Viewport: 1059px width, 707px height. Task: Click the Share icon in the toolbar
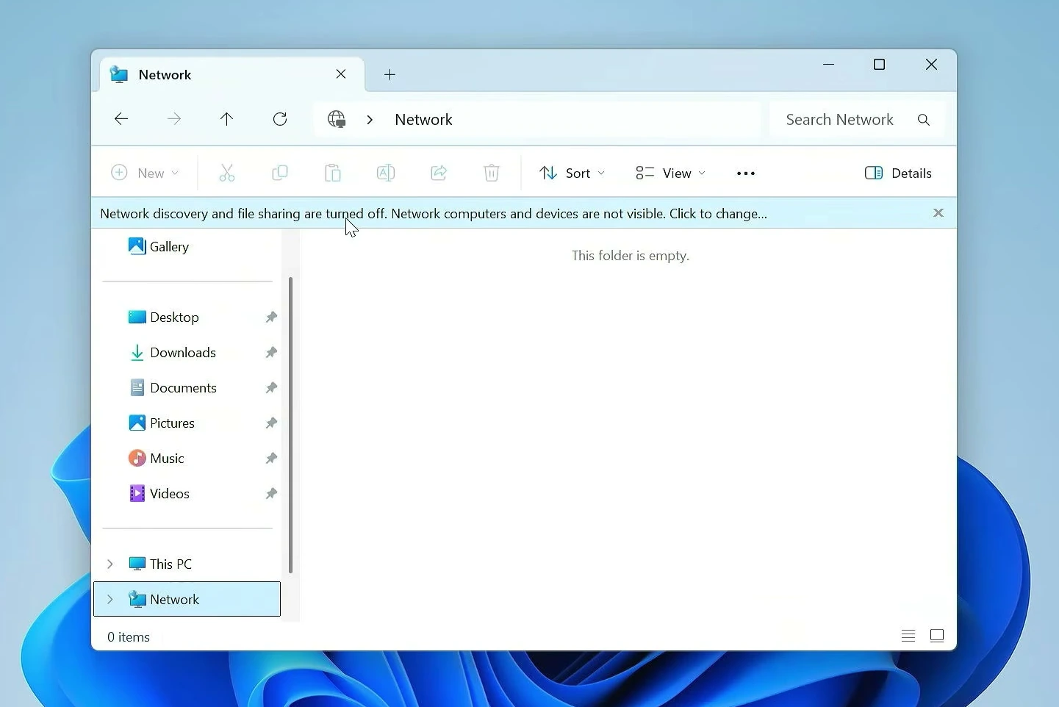pyautogui.click(x=439, y=173)
